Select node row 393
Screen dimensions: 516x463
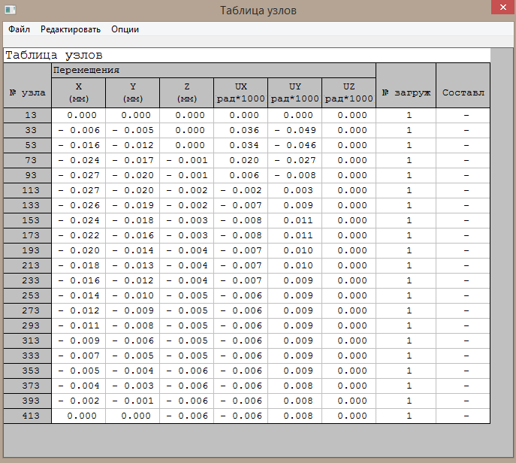pyautogui.click(x=27, y=401)
